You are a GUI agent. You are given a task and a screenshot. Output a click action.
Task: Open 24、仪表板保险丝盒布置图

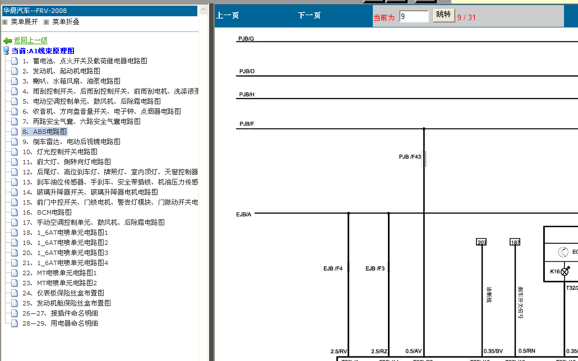pos(63,293)
